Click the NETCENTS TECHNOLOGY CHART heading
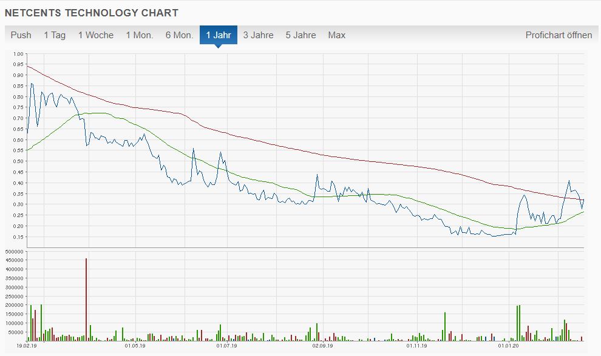The width and height of the screenshot is (601, 356). pyautogui.click(x=91, y=13)
